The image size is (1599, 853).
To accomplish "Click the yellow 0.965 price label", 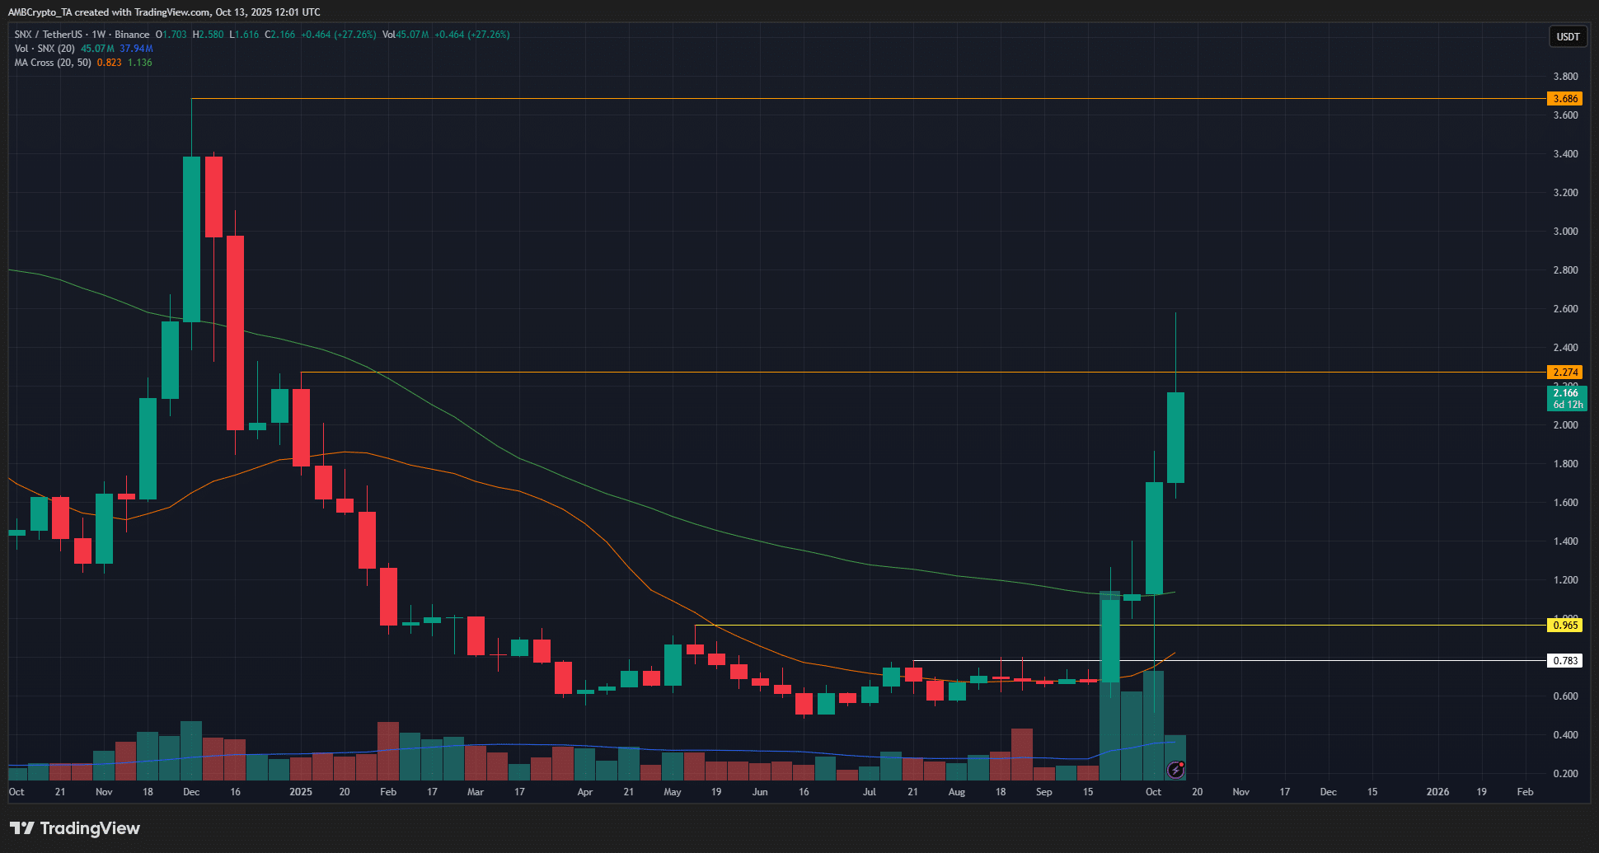I will tap(1564, 626).
